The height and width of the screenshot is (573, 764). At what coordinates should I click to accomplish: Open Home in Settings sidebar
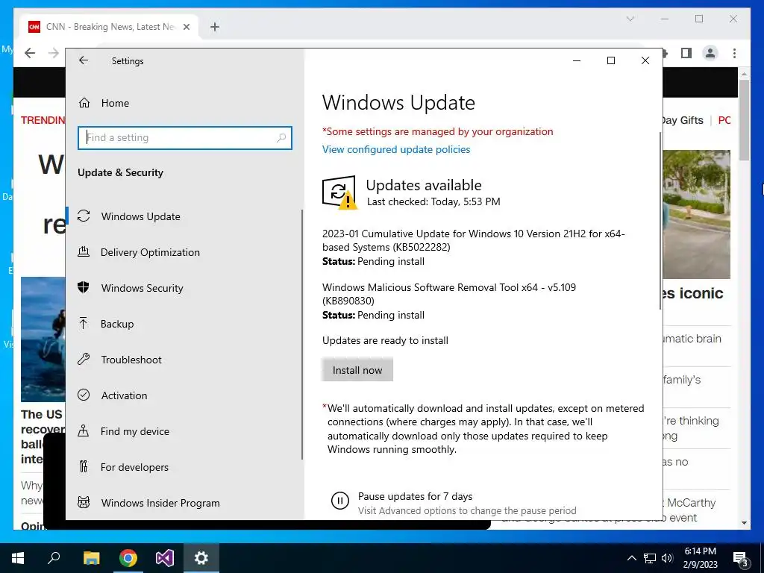coord(115,103)
